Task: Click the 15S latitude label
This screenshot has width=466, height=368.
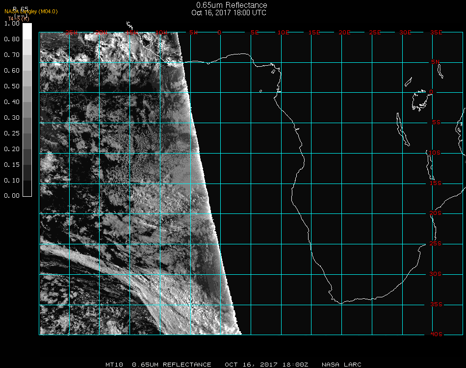Action: click(436, 183)
